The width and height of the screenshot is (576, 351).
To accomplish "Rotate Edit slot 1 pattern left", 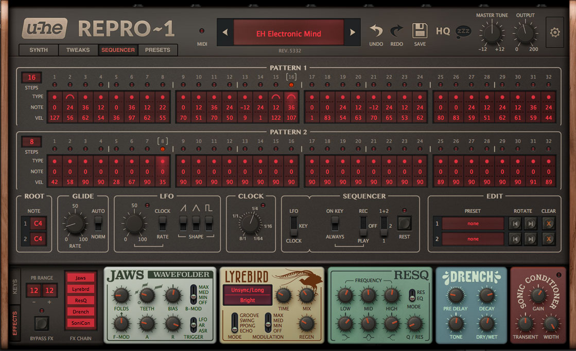I will [x=515, y=224].
